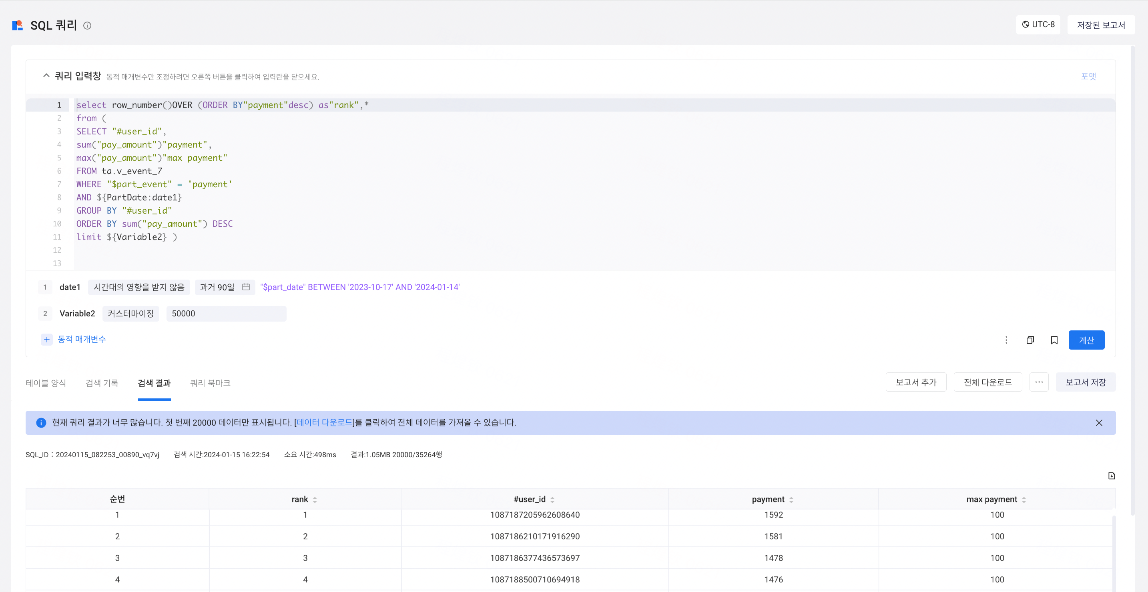This screenshot has width=1148, height=592.
Task: Click the copy query icon
Action: (1030, 340)
